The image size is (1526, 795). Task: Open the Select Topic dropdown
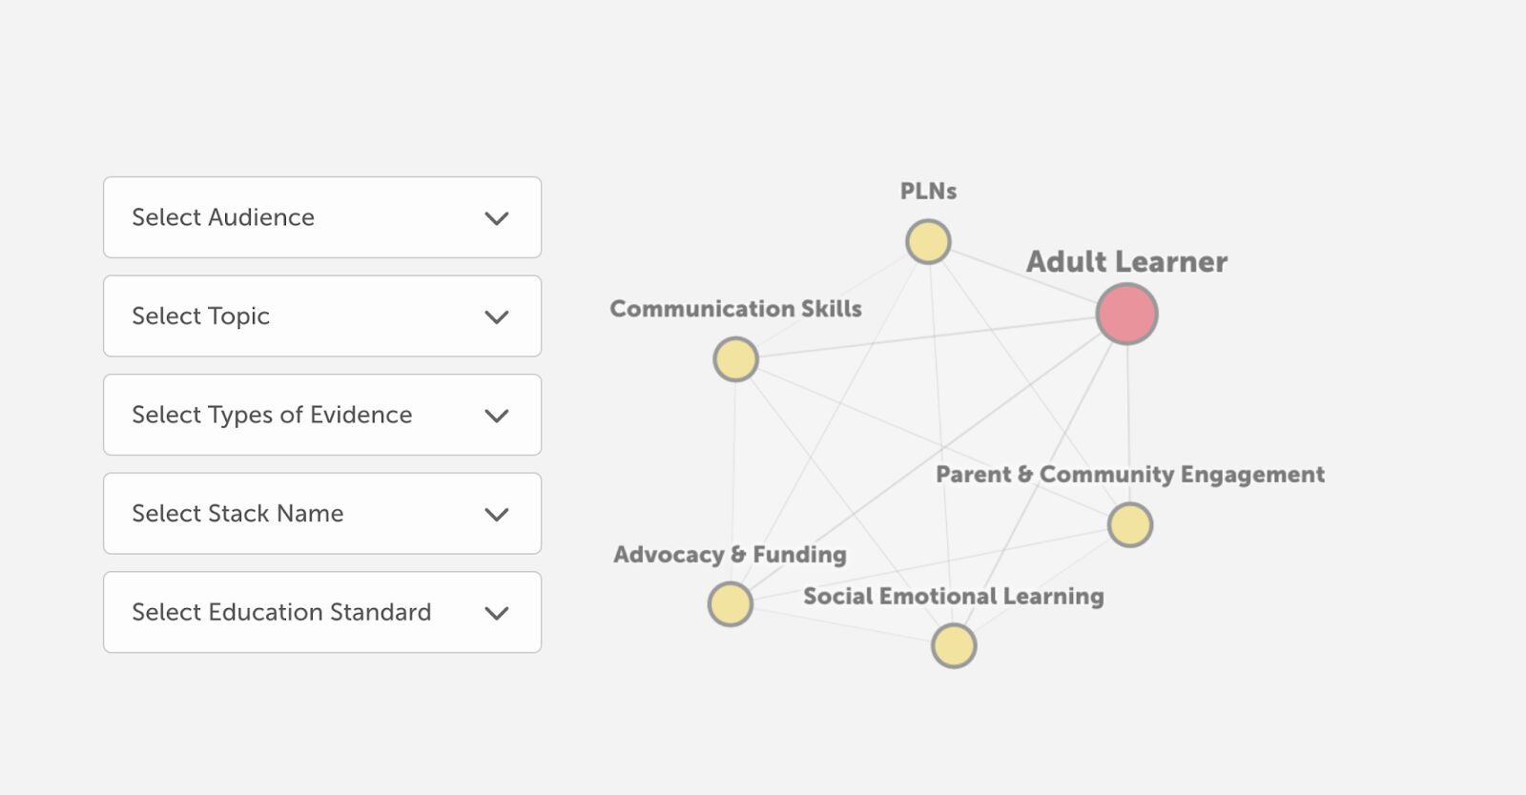point(322,316)
